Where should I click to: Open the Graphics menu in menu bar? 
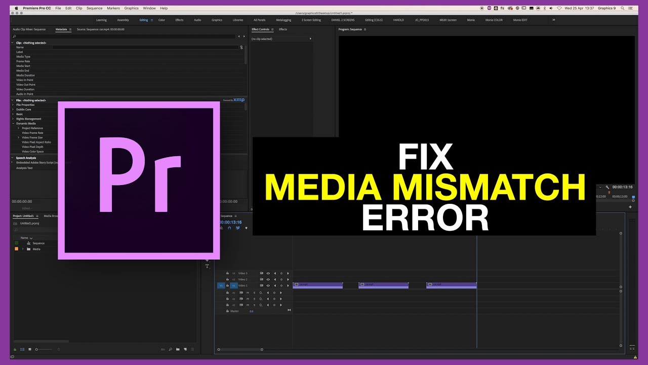(x=132, y=8)
